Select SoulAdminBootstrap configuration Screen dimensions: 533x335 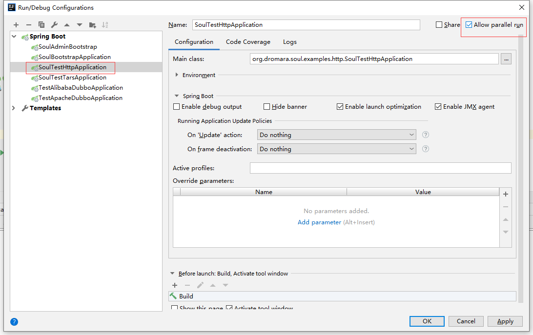point(68,47)
